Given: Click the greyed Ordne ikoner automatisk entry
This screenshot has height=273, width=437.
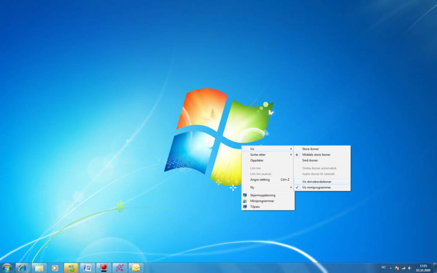Looking at the screenshot, I should [322, 168].
